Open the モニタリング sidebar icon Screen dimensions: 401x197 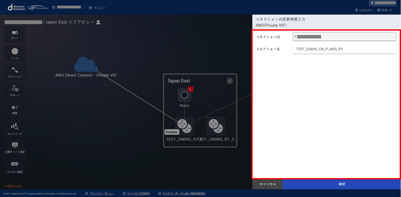[15, 128]
